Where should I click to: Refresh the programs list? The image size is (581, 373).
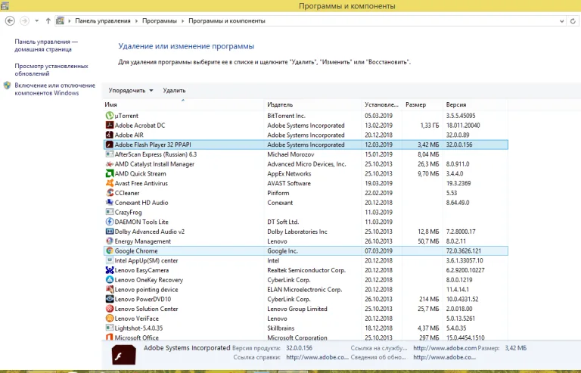click(x=573, y=21)
